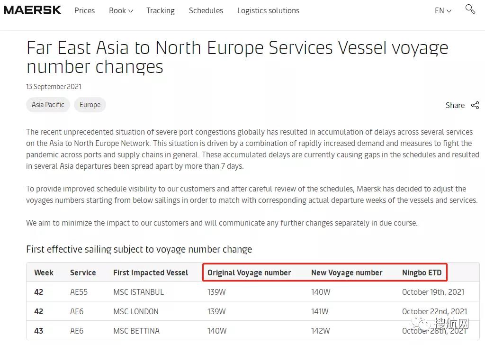Go to the Tracking page
Image resolution: width=485 pixels, height=345 pixels.
[x=160, y=10]
